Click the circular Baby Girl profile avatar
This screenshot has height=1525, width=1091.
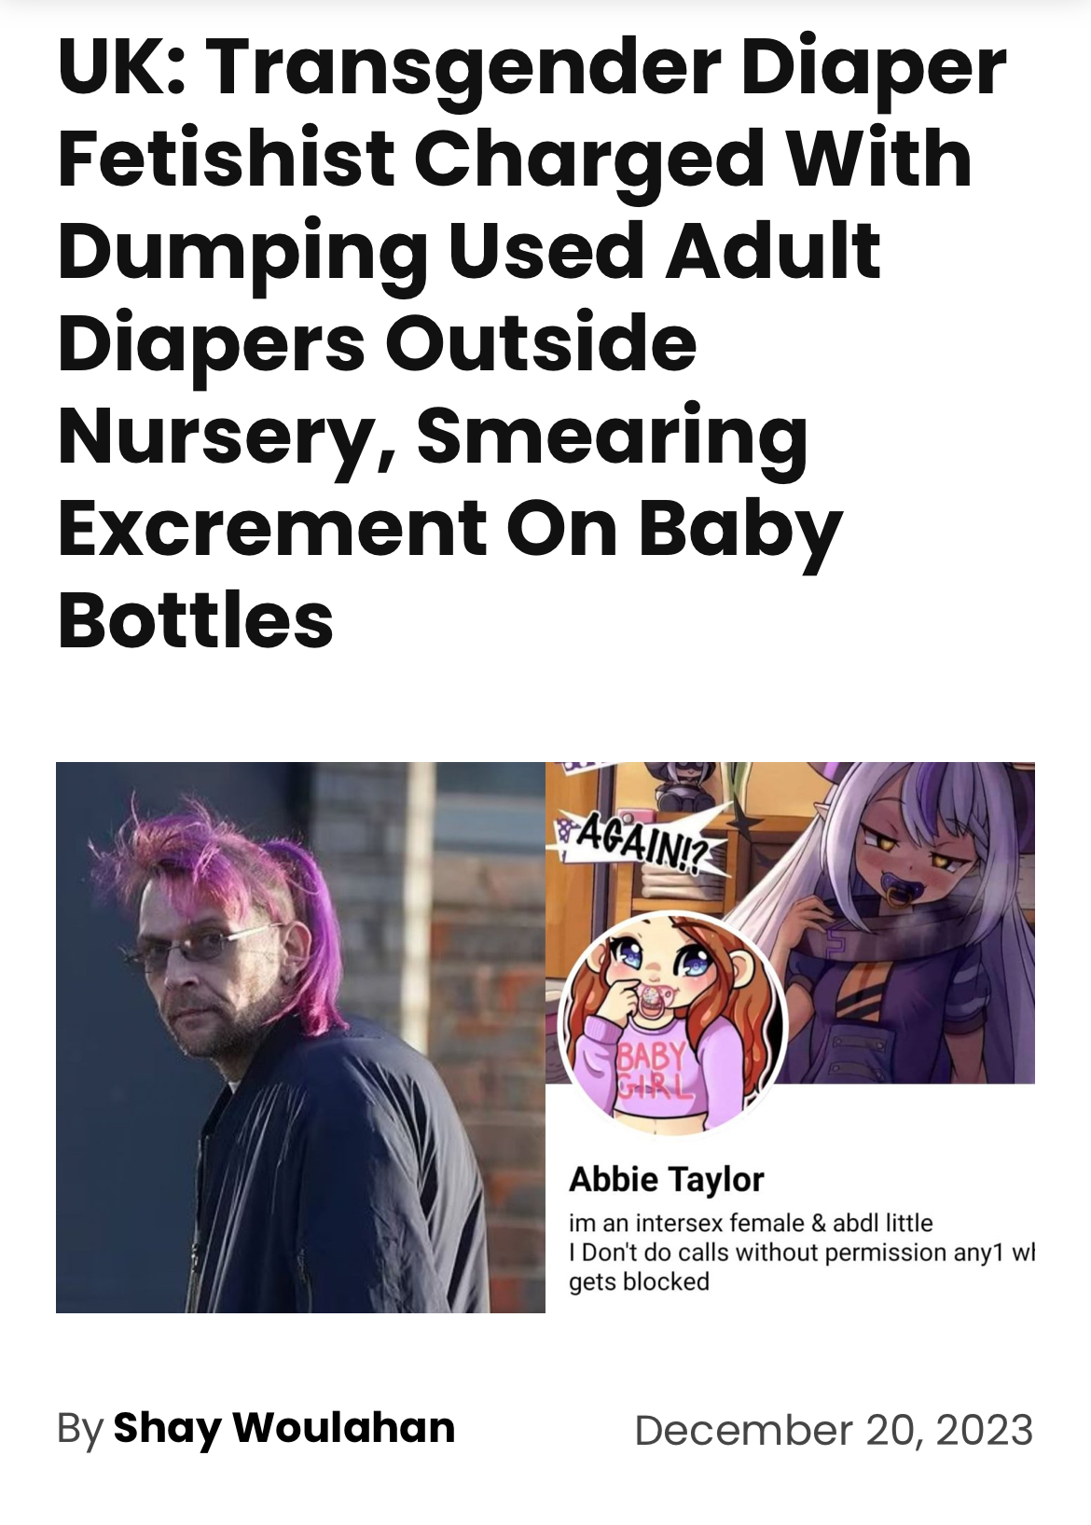click(x=673, y=1022)
